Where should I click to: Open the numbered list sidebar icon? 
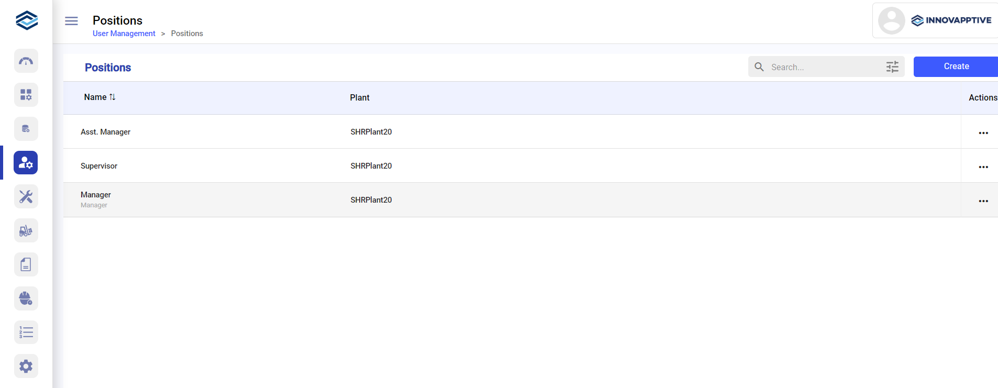click(26, 332)
